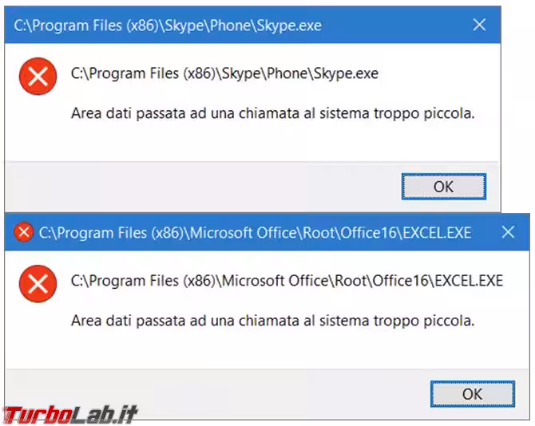Close the Skype.exe error dialog window
535x426 pixels.
coord(479,25)
